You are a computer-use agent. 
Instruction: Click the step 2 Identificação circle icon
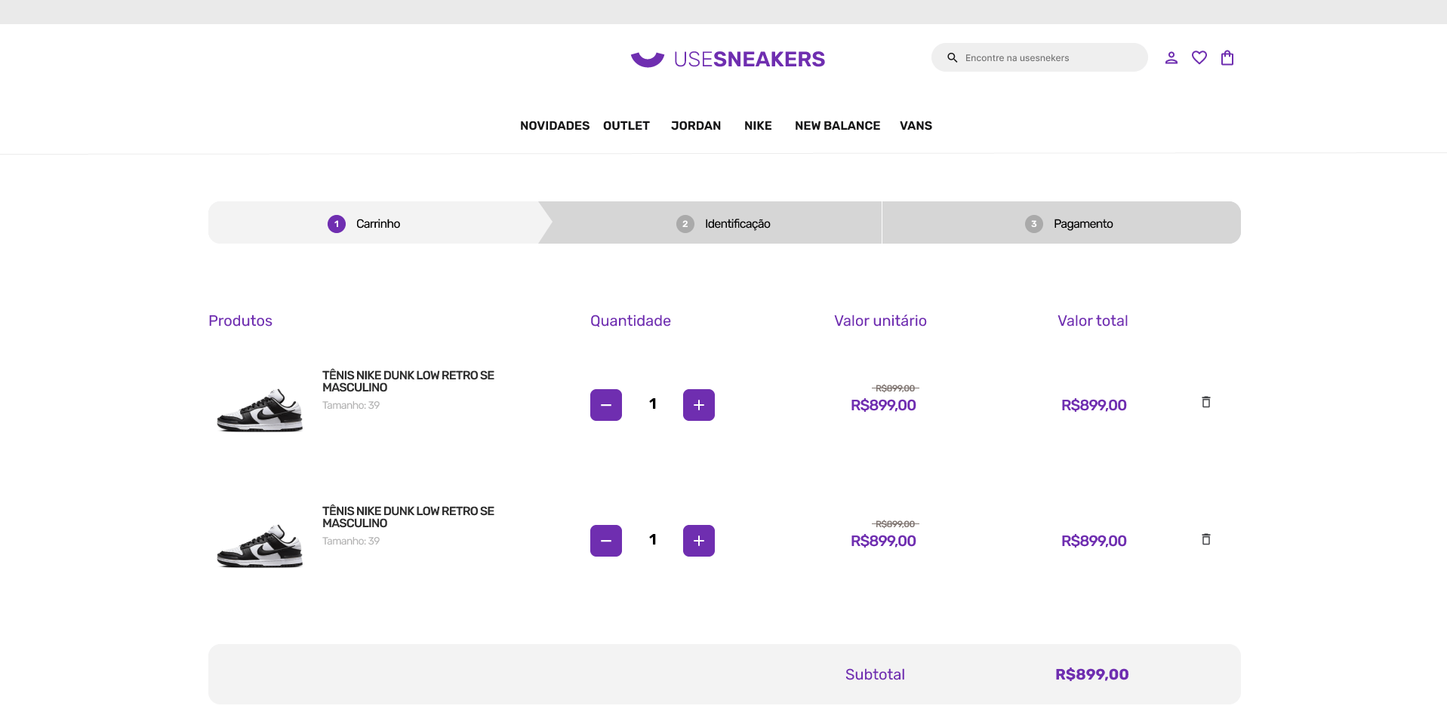tap(685, 223)
